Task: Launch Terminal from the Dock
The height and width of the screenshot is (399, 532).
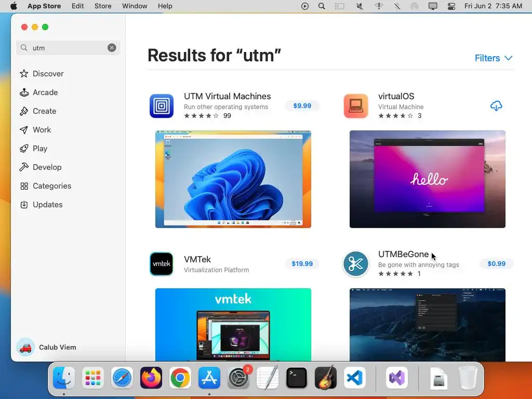Action: (x=297, y=378)
